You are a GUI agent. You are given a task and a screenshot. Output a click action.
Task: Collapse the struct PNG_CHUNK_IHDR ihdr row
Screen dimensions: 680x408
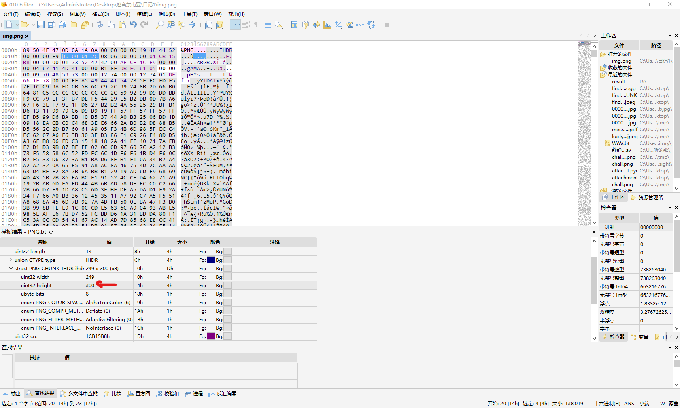click(11, 268)
